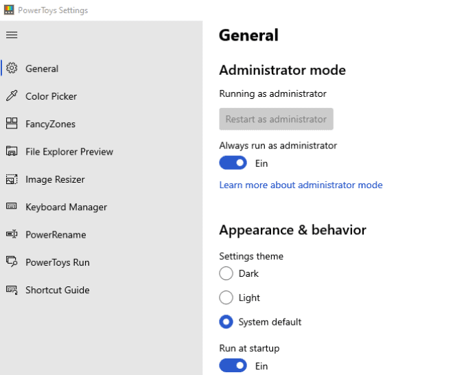
Task: Click the Color Picker eyedropper icon
Action: click(x=12, y=96)
